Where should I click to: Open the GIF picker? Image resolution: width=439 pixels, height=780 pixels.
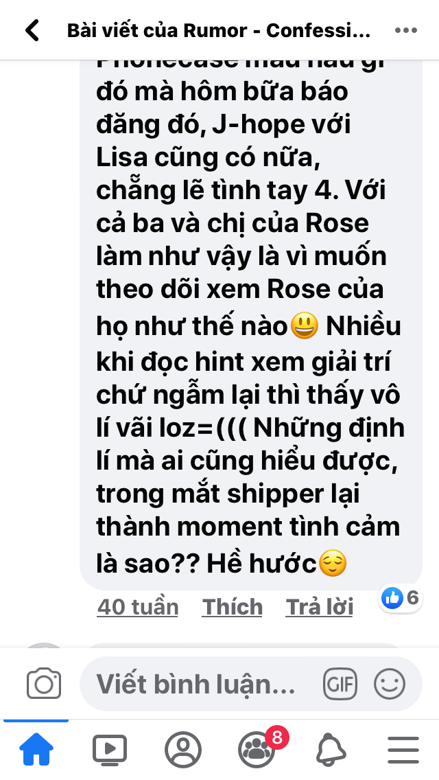click(x=340, y=684)
